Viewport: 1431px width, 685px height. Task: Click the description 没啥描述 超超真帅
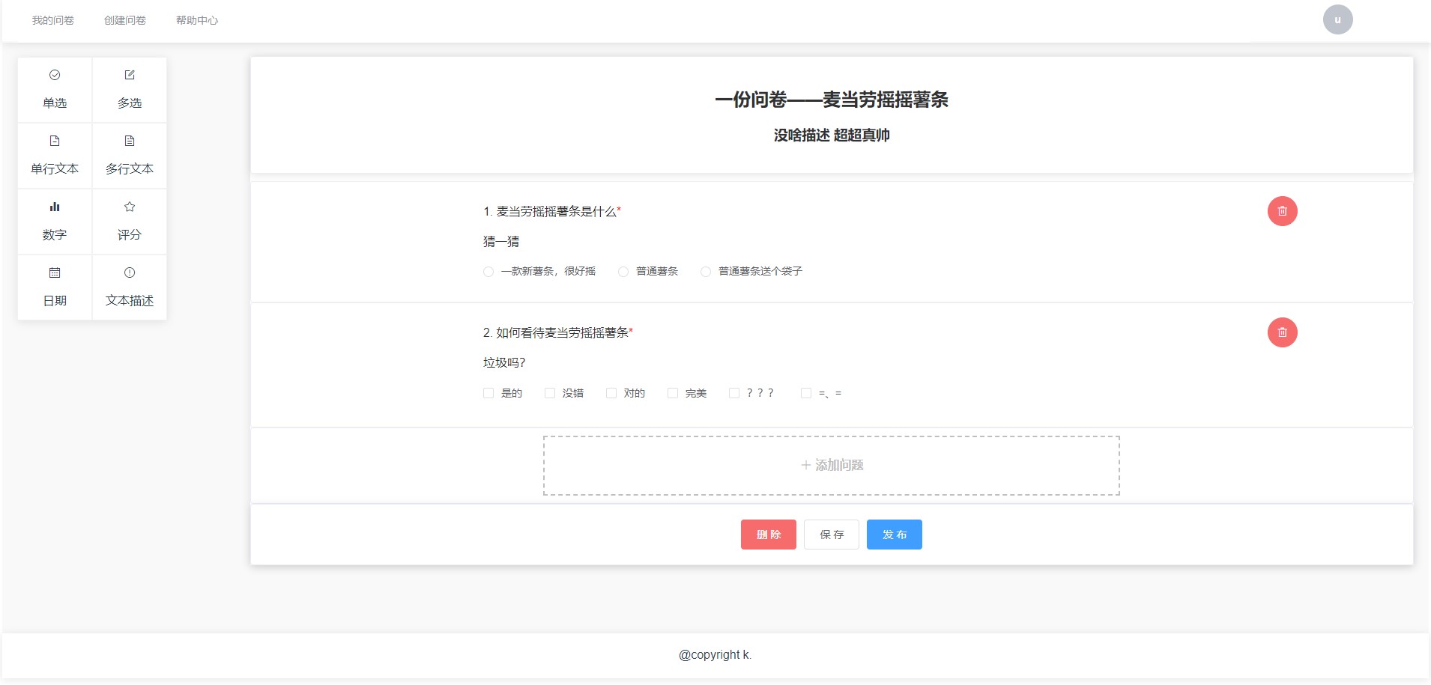click(x=832, y=136)
